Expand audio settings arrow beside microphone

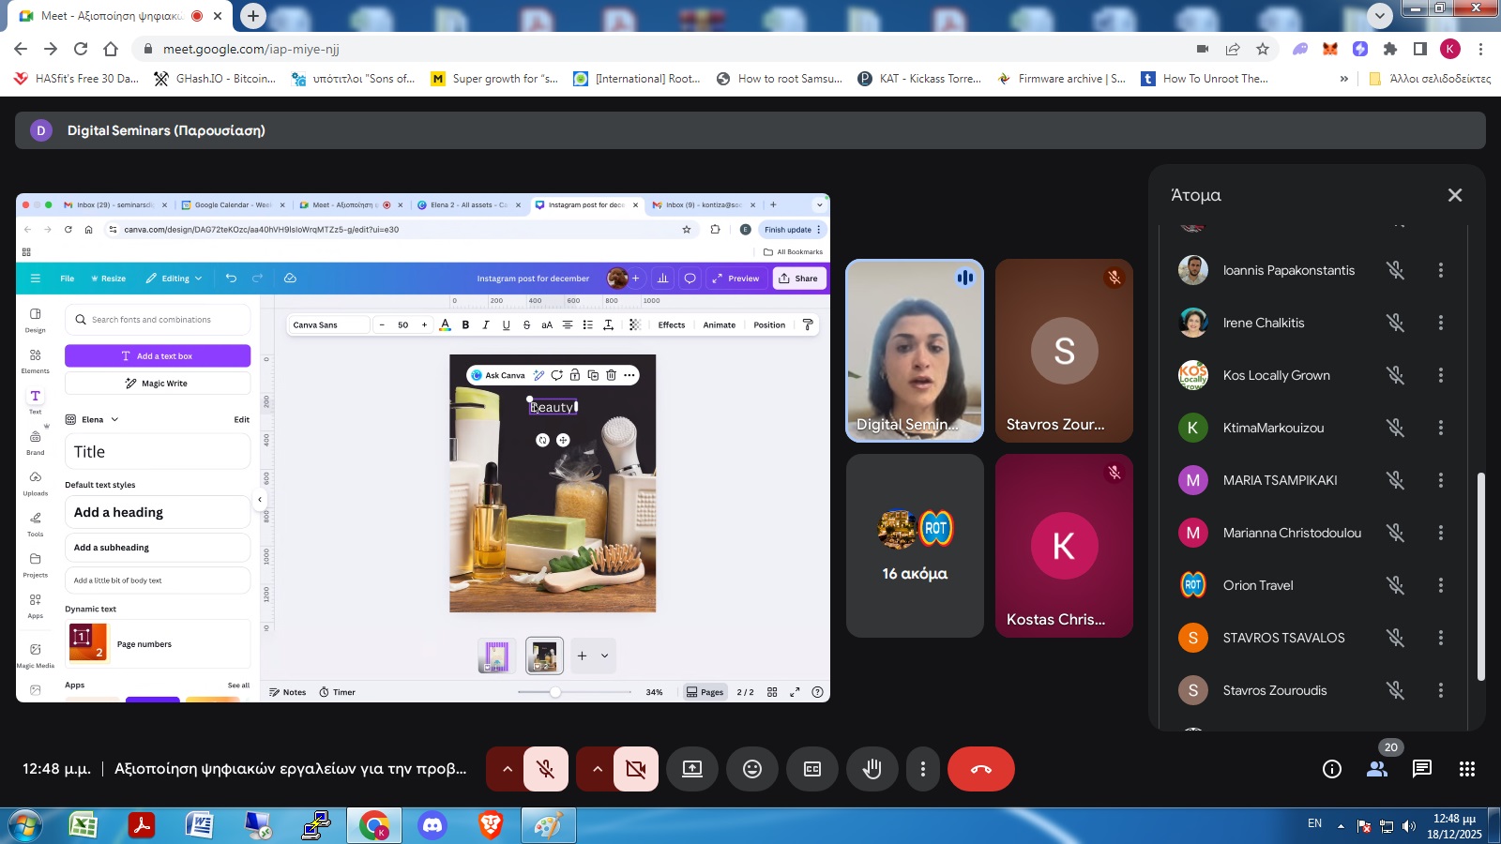pos(508,769)
